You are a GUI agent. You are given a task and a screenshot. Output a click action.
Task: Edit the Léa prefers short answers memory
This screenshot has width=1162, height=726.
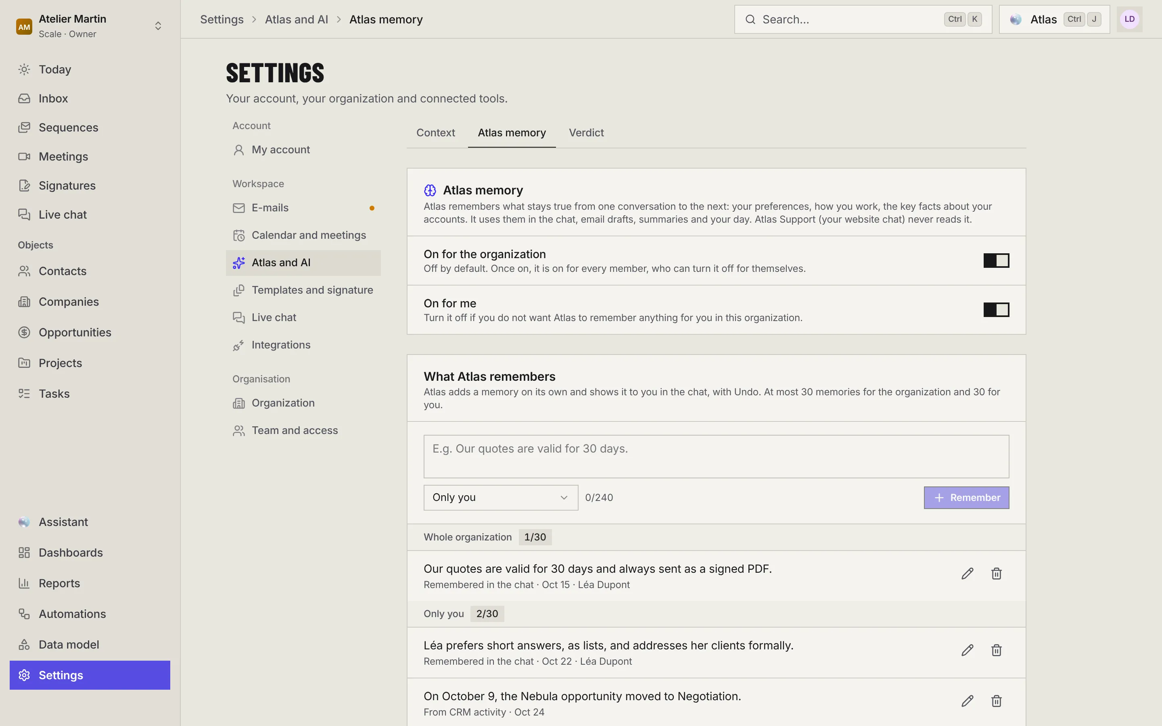967,650
